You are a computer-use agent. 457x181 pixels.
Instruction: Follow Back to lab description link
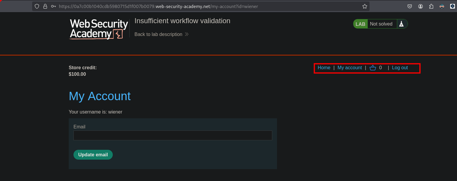pyautogui.click(x=158, y=34)
